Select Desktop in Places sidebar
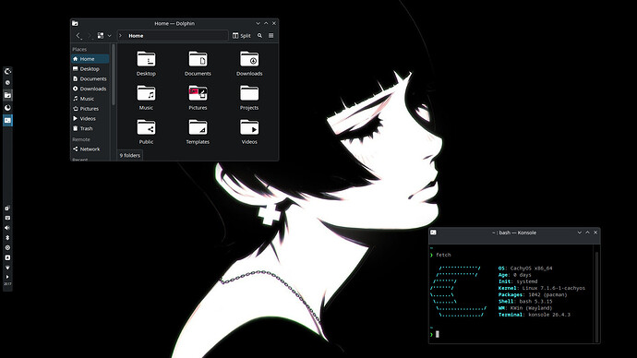Image resolution: width=637 pixels, height=358 pixels. (x=90, y=69)
